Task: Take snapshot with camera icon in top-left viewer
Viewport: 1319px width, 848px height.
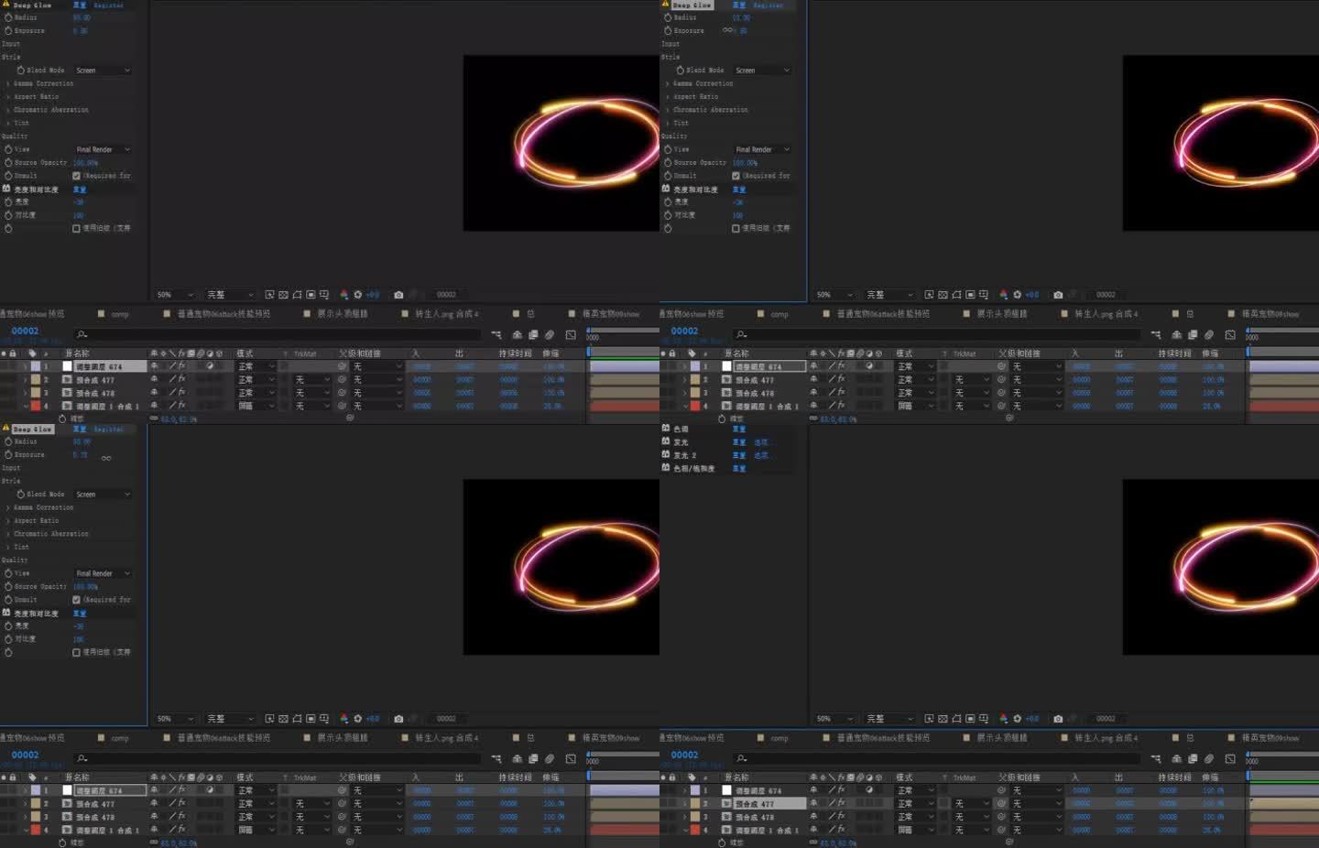Action: (x=398, y=295)
